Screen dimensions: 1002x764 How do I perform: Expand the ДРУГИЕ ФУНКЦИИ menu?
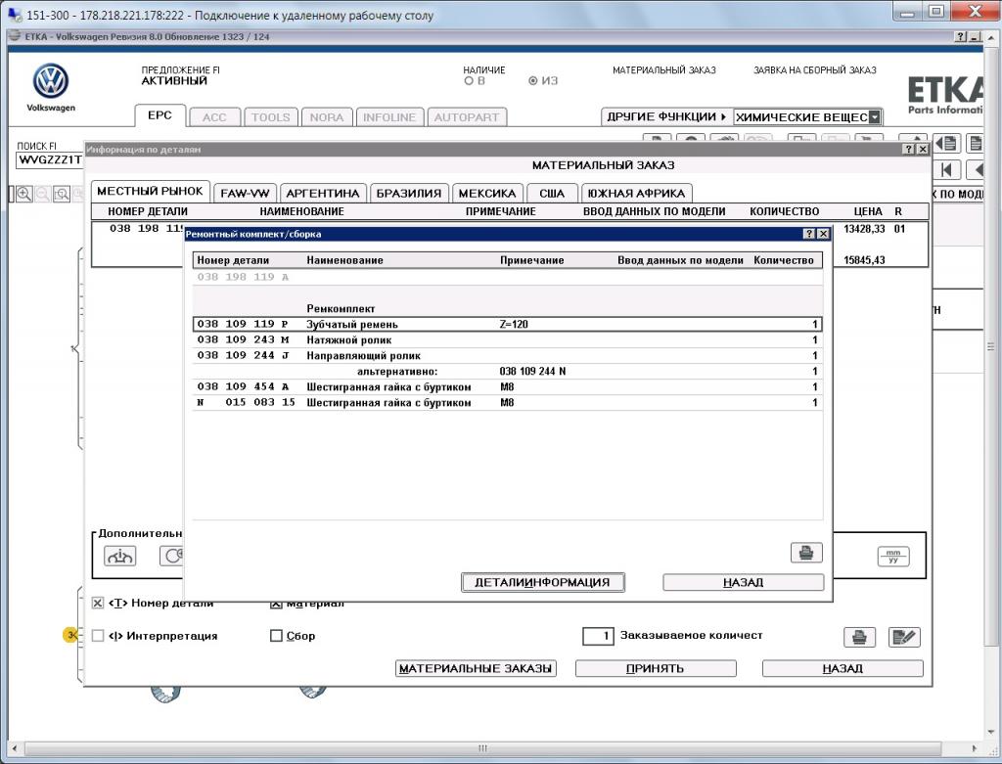click(x=666, y=117)
